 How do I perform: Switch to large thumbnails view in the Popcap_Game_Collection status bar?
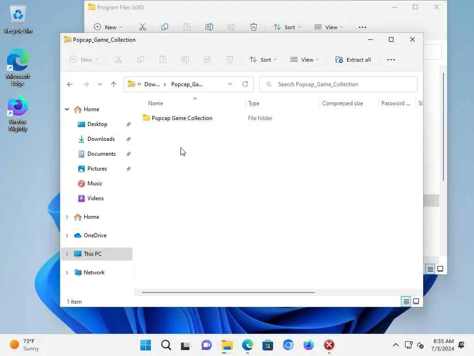pyautogui.click(x=416, y=301)
